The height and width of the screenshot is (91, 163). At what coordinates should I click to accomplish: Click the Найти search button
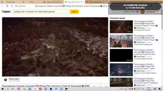(74, 12)
